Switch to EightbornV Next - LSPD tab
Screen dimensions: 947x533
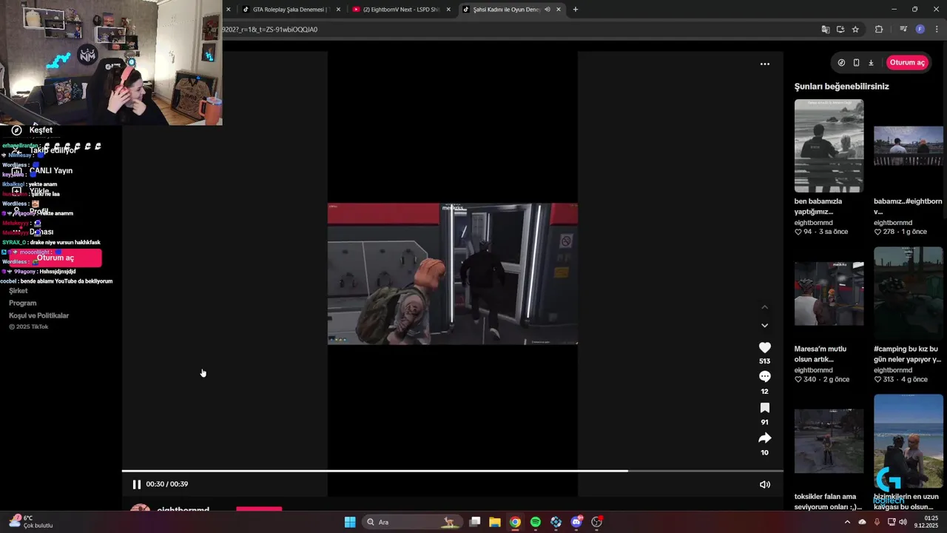click(x=400, y=10)
